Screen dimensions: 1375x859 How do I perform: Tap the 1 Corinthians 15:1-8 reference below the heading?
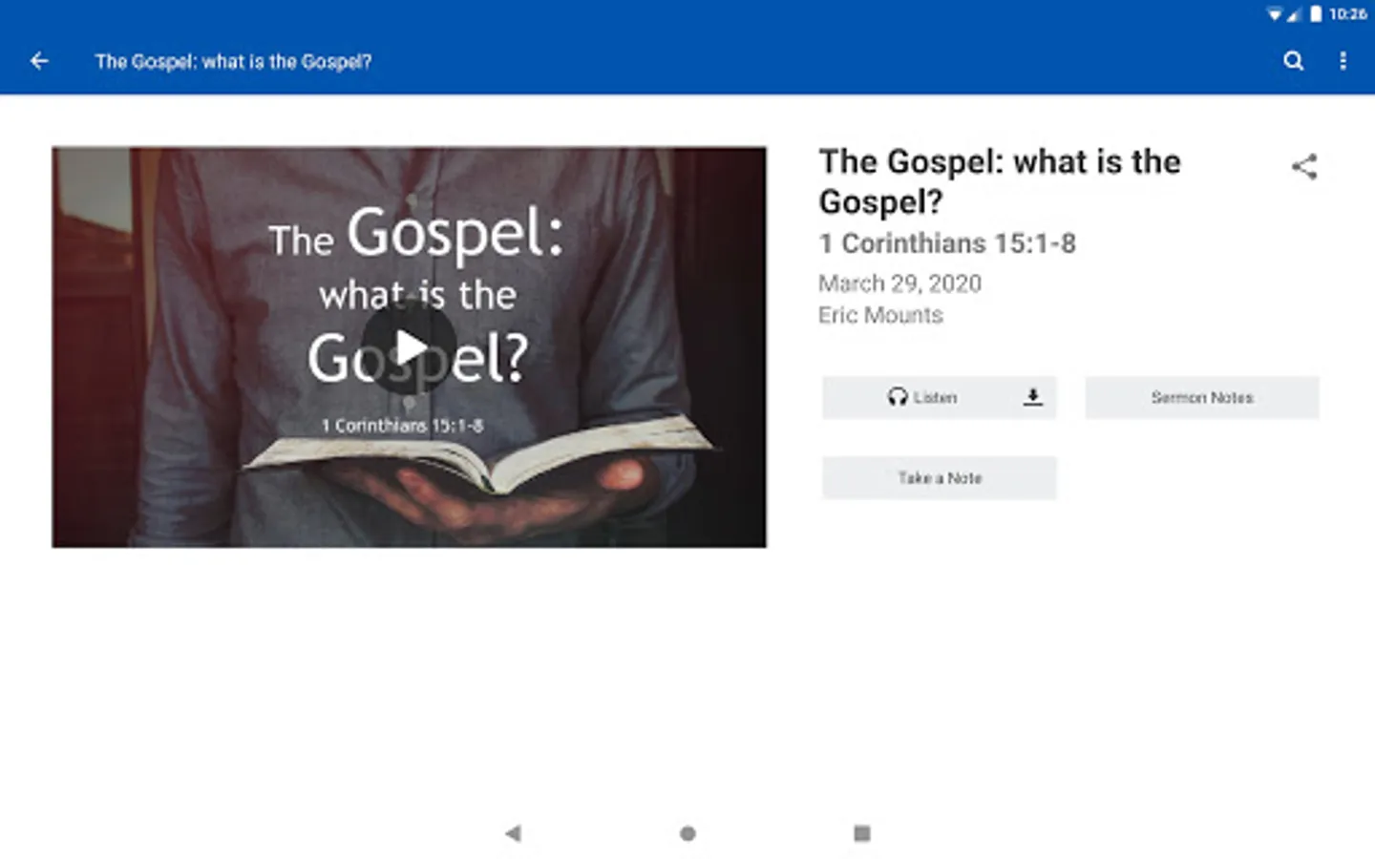pyautogui.click(x=946, y=243)
